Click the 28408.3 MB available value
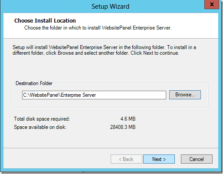Image resolution: width=223 pixels, height=174 pixels. tap(123, 127)
